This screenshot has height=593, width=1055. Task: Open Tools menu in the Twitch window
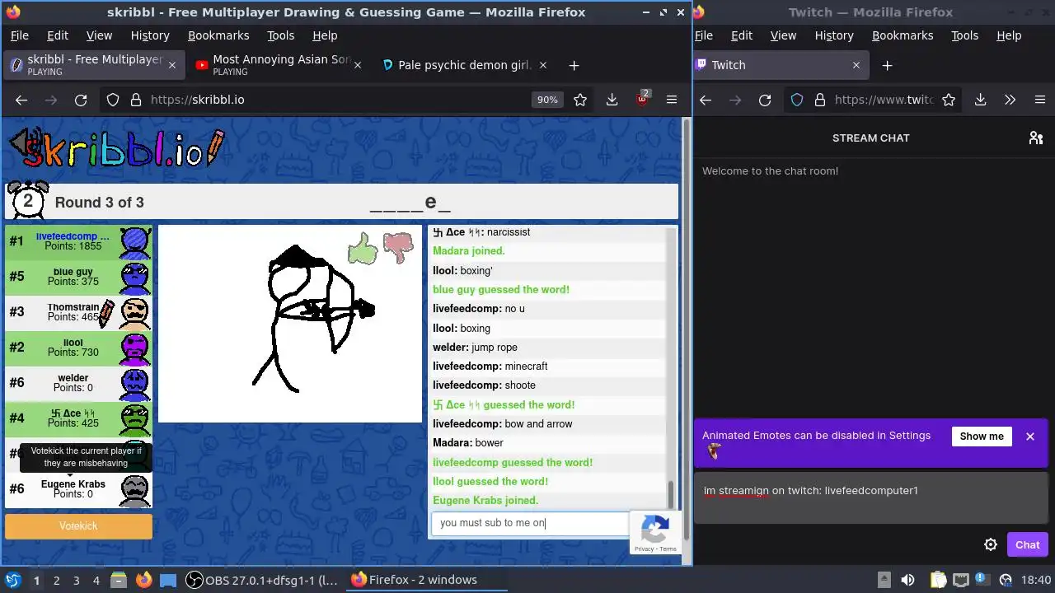click(x=964, y=35)
